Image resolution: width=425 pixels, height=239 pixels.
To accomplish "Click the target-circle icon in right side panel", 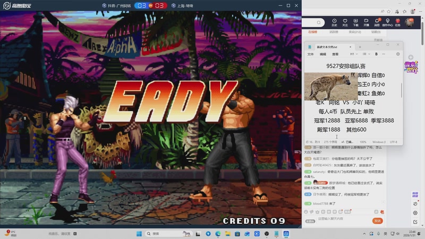I will [415, 213].
